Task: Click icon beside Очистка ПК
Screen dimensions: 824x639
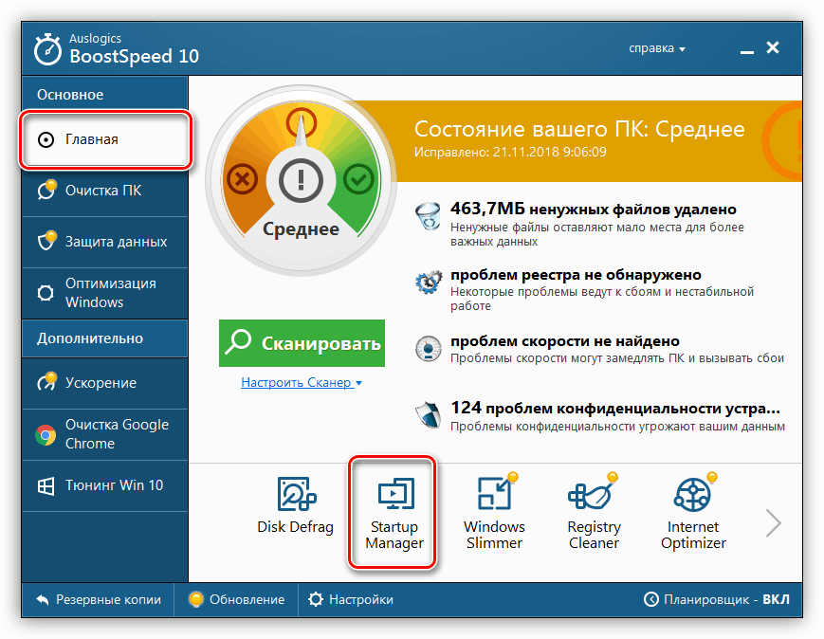Action: [46, 190]
